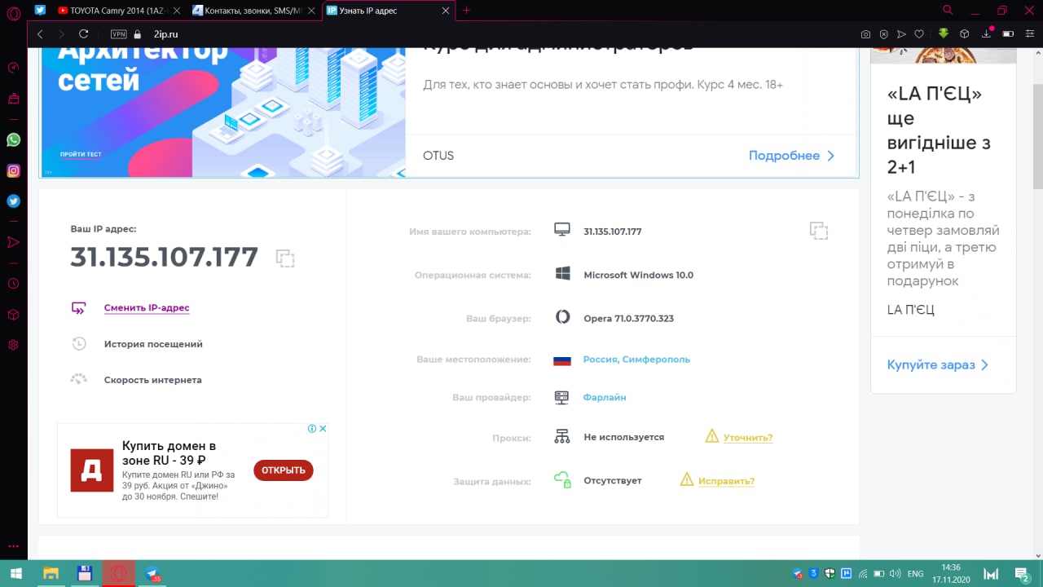Open Extensions cube in sidebar

[x=13, y=315]
